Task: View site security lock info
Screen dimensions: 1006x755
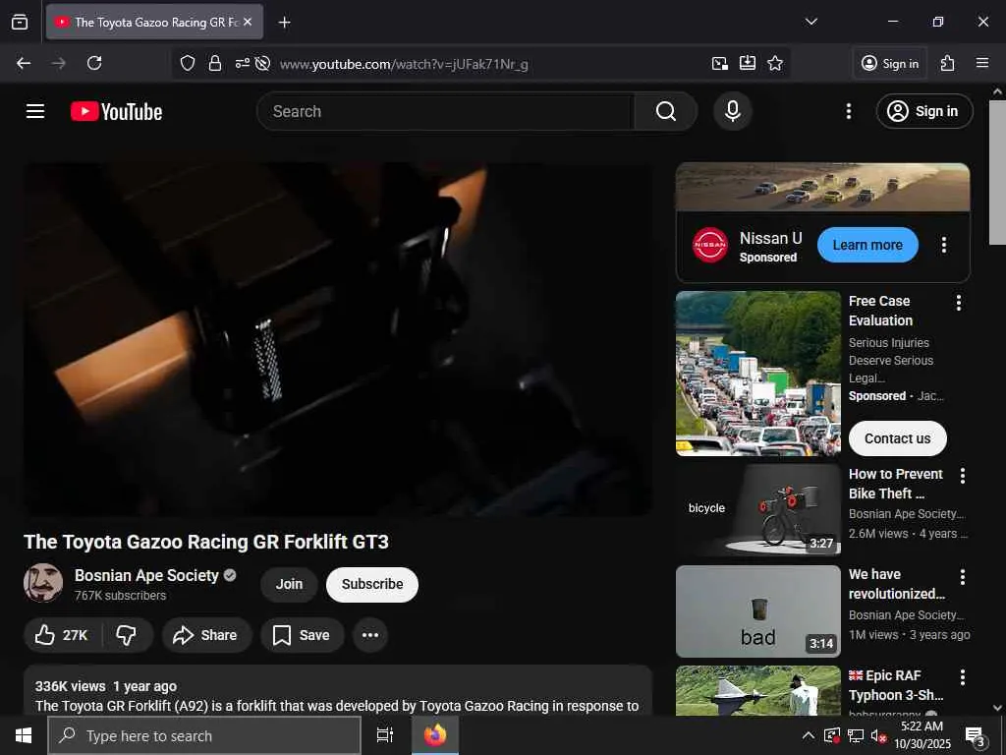Action: (215, 63)
